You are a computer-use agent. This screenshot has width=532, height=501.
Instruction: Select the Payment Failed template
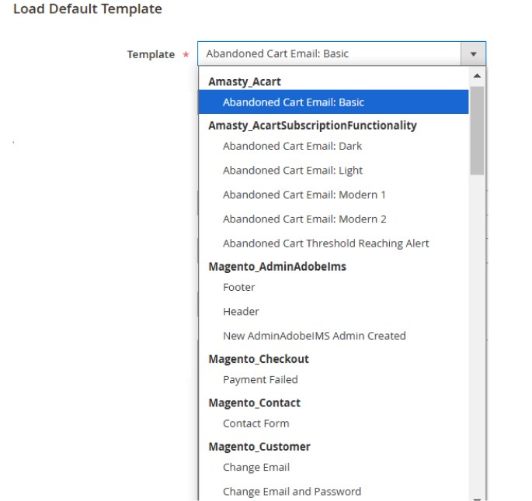tap(333, 380)
